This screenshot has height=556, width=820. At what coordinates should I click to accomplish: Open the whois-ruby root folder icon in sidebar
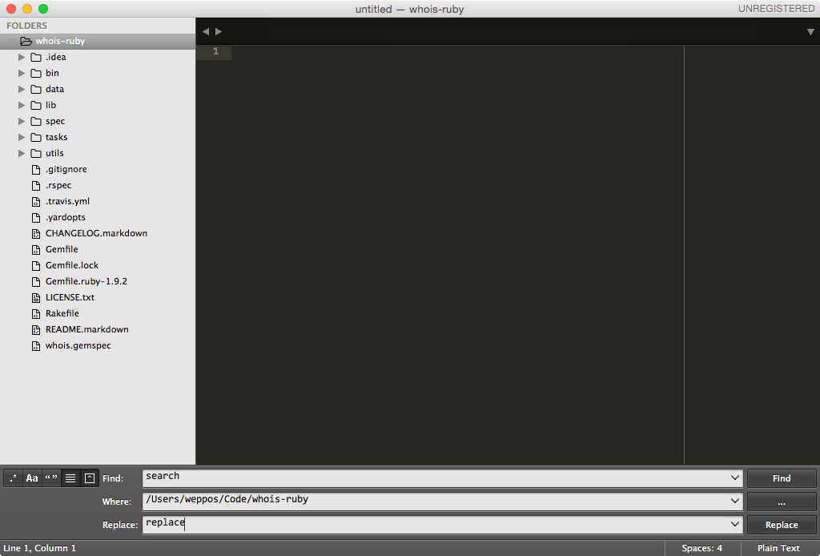coord(26,40)
